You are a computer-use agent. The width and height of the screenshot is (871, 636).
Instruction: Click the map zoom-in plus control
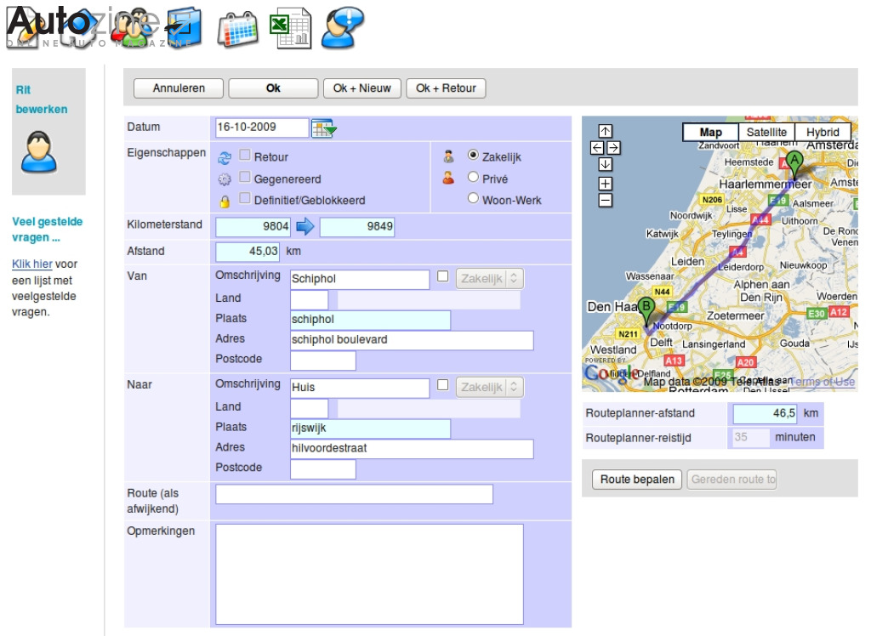(606, 183)
